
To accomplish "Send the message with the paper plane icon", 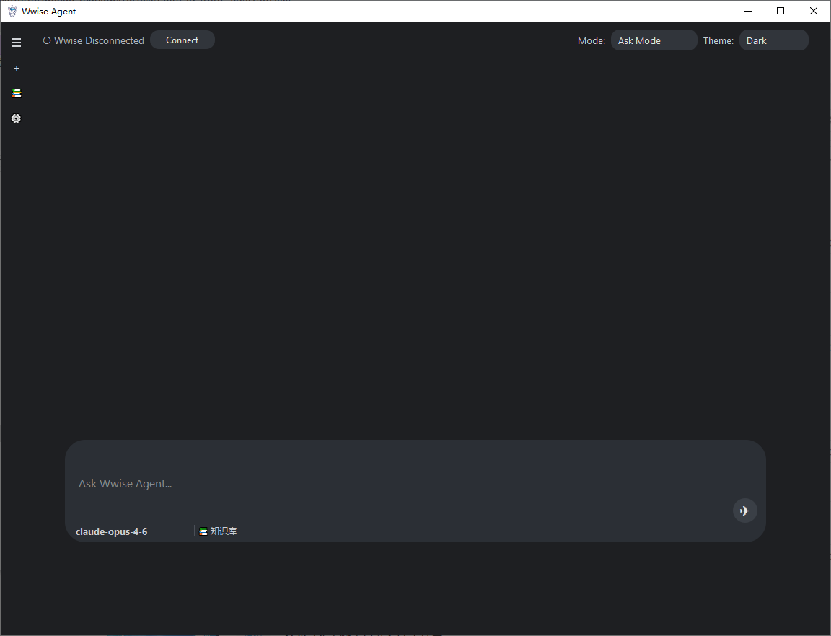I will (x=744, y=511).
